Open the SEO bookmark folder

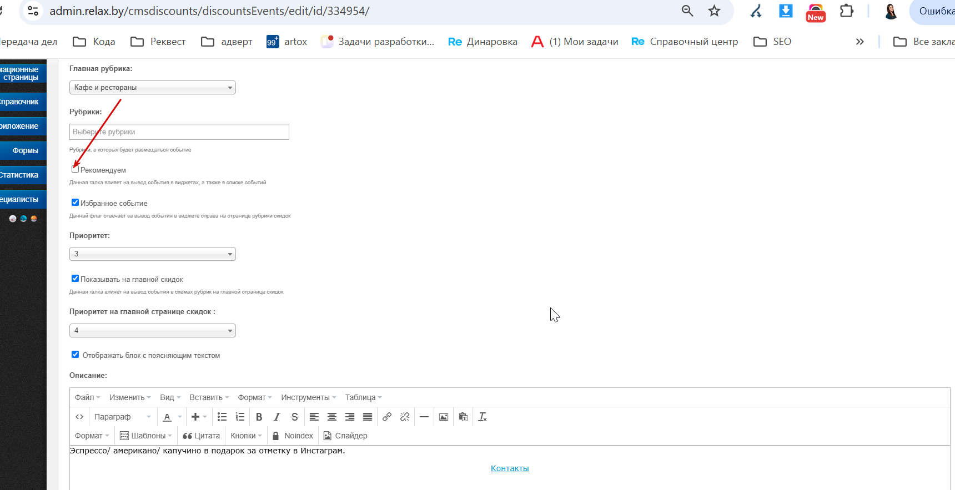coord(772,42)
